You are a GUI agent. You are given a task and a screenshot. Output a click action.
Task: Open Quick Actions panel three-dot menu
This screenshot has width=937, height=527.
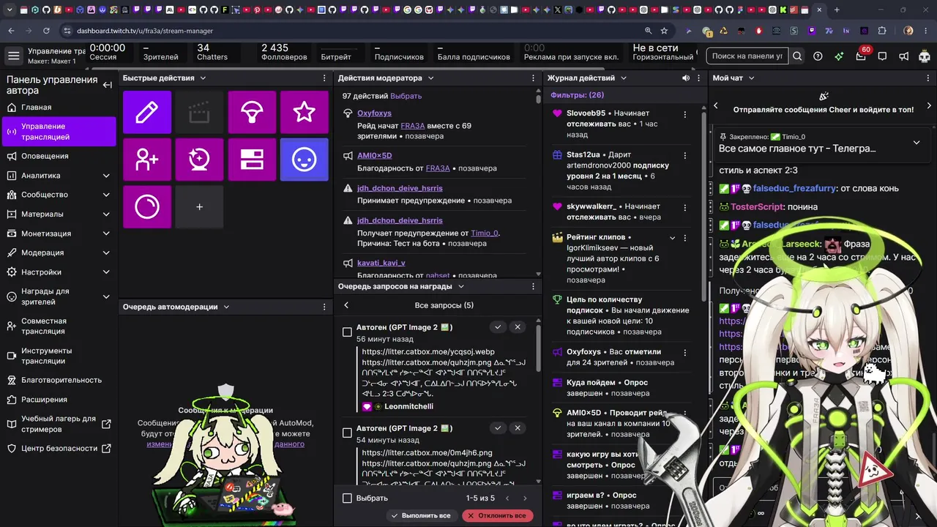click(x=324, y=78)
